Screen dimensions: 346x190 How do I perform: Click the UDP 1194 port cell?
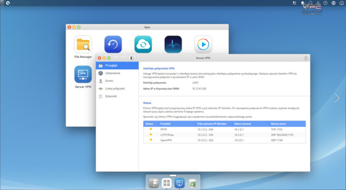point(277,140)
